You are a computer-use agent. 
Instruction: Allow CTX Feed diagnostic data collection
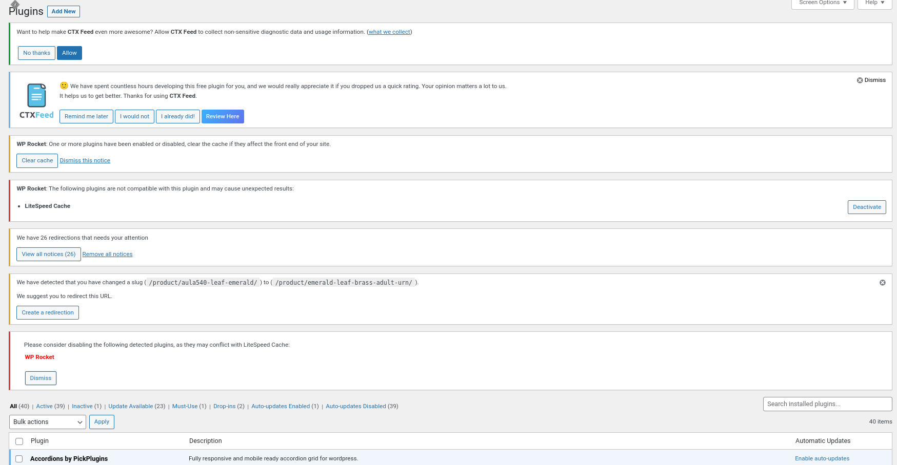click(69, 53)
